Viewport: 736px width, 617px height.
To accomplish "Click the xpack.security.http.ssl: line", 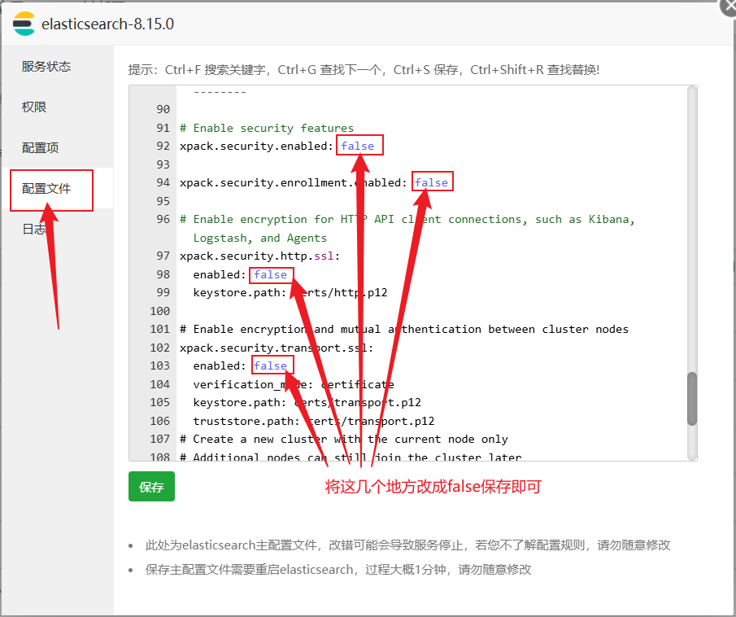I will pos(259,256).
